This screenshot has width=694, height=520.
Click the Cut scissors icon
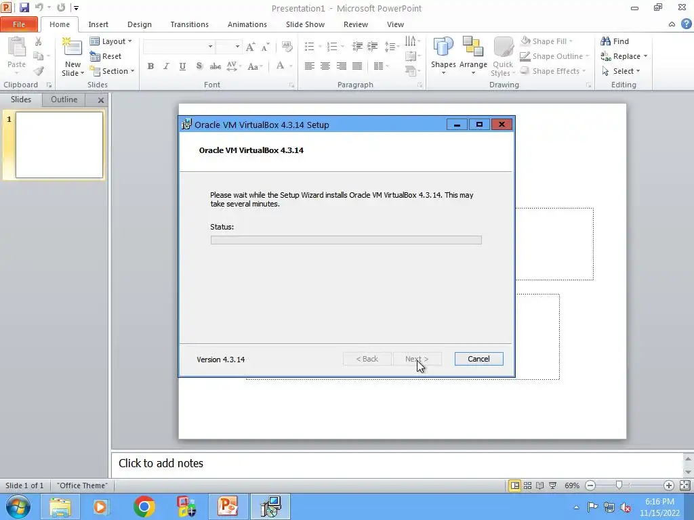(x=39, y=41)
